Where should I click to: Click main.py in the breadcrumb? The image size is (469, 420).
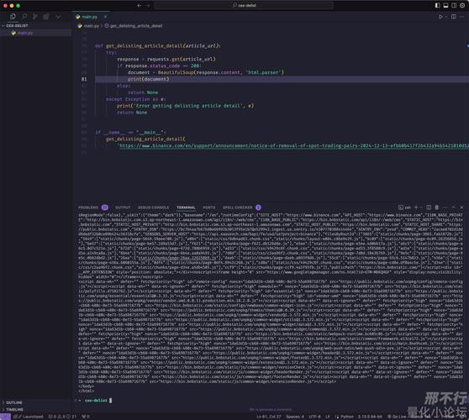coord(91,26)
